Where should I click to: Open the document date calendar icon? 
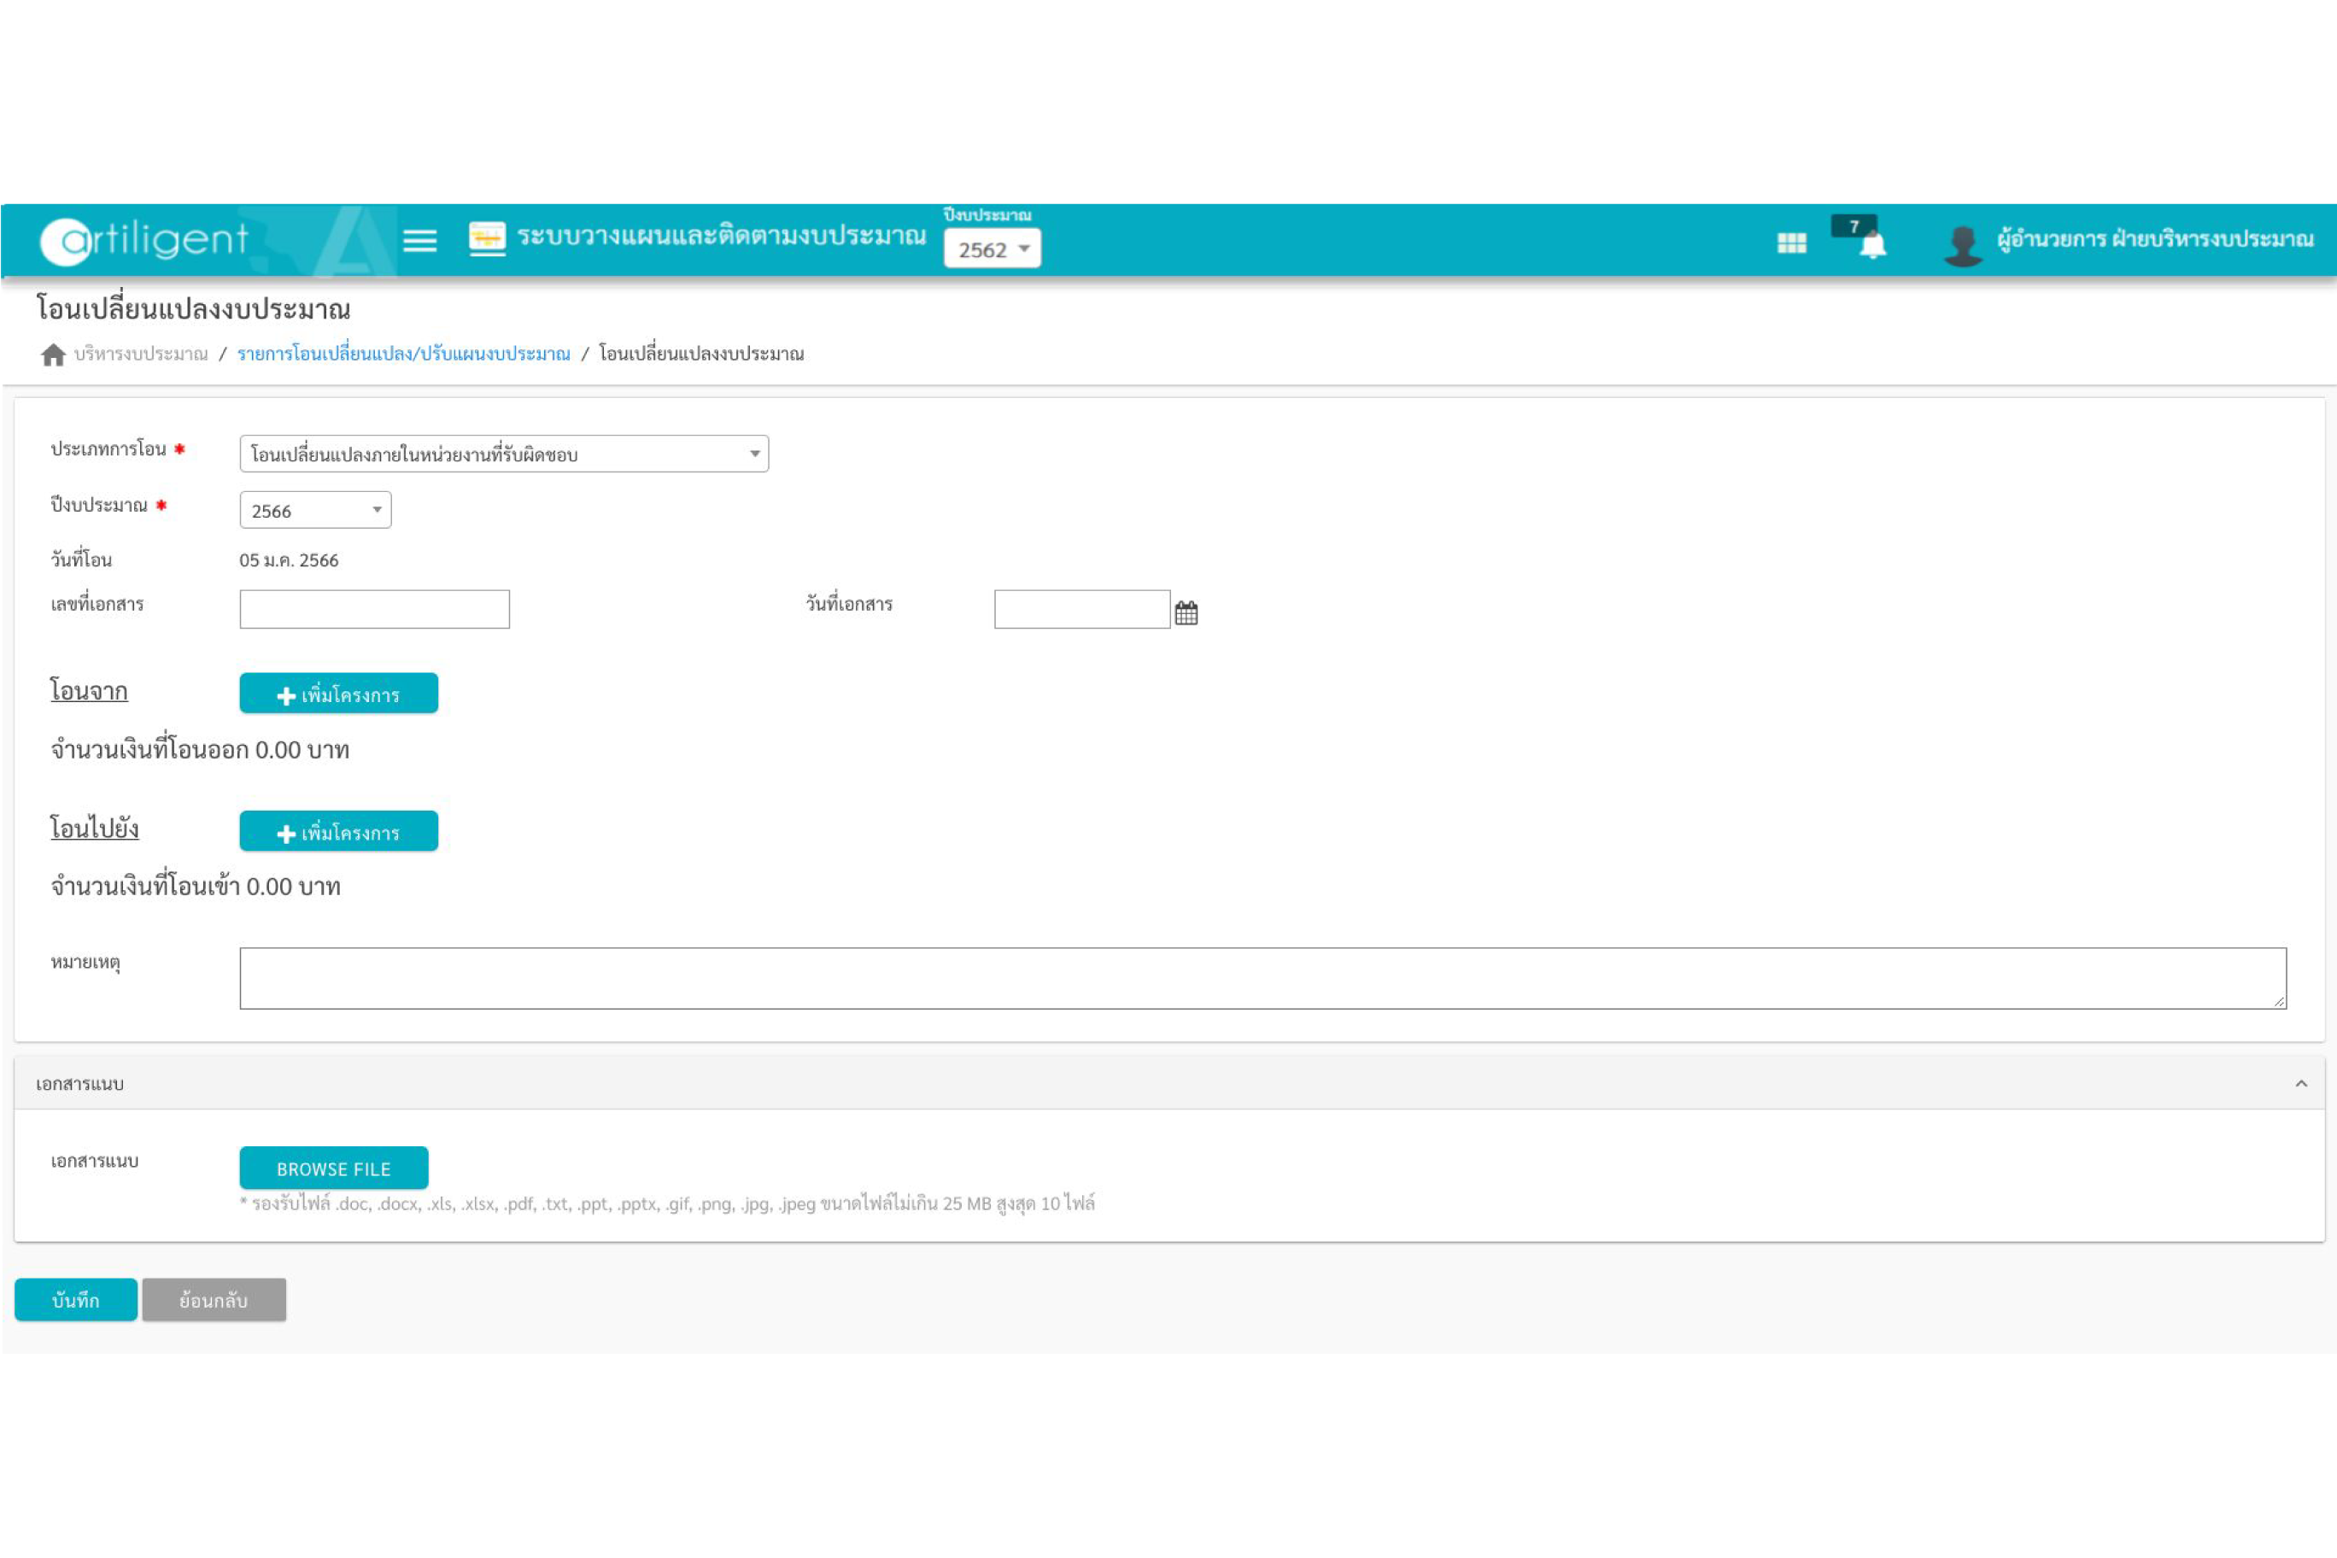[x=1186, y=612]
